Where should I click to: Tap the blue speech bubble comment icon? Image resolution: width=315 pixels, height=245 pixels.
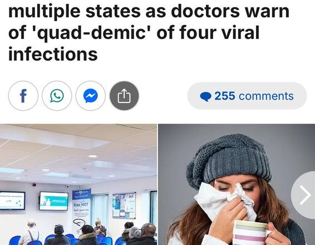pyautogui.click(x=205, y=97)
